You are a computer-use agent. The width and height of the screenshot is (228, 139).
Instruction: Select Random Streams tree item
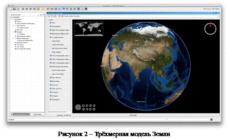point(22,42)
